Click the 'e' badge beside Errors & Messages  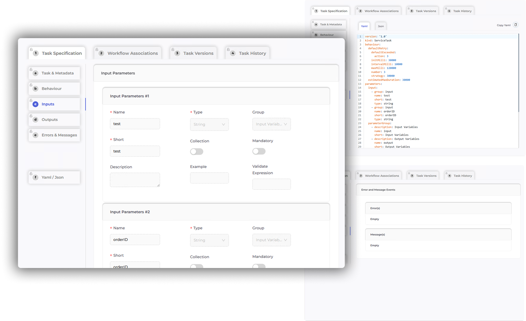tap(35, 135)
